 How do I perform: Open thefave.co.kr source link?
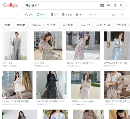tap(42, 104)
